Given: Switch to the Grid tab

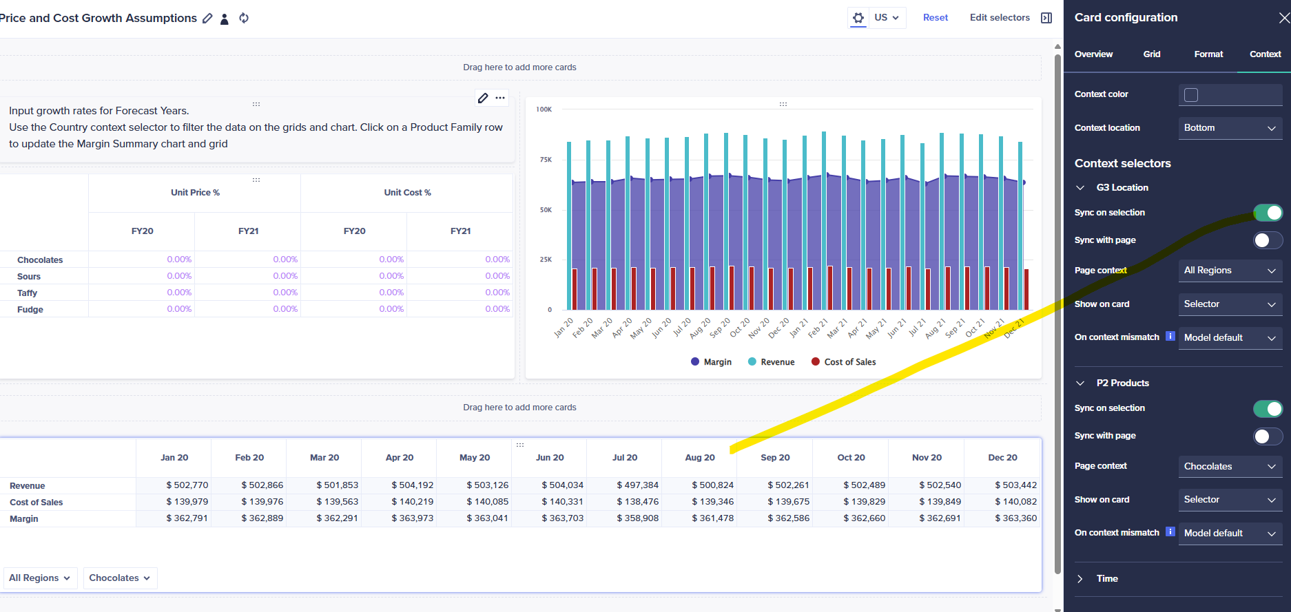Looking at the screenshot, I should click(1152, 54).
